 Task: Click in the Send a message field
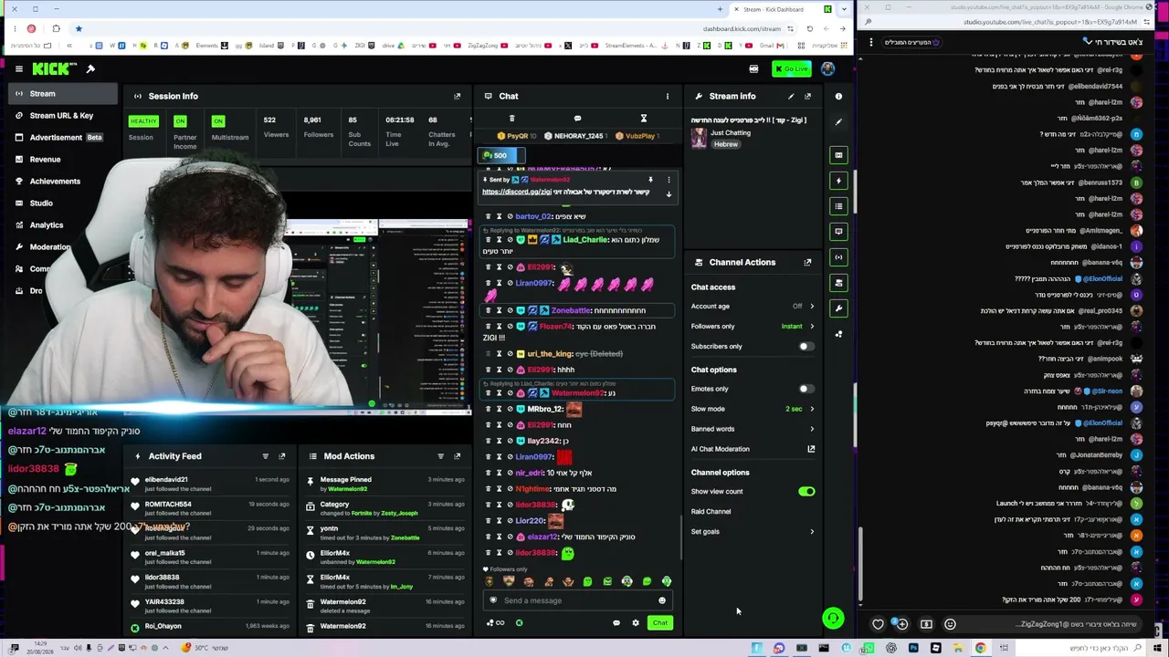click(x=577, y=600)
